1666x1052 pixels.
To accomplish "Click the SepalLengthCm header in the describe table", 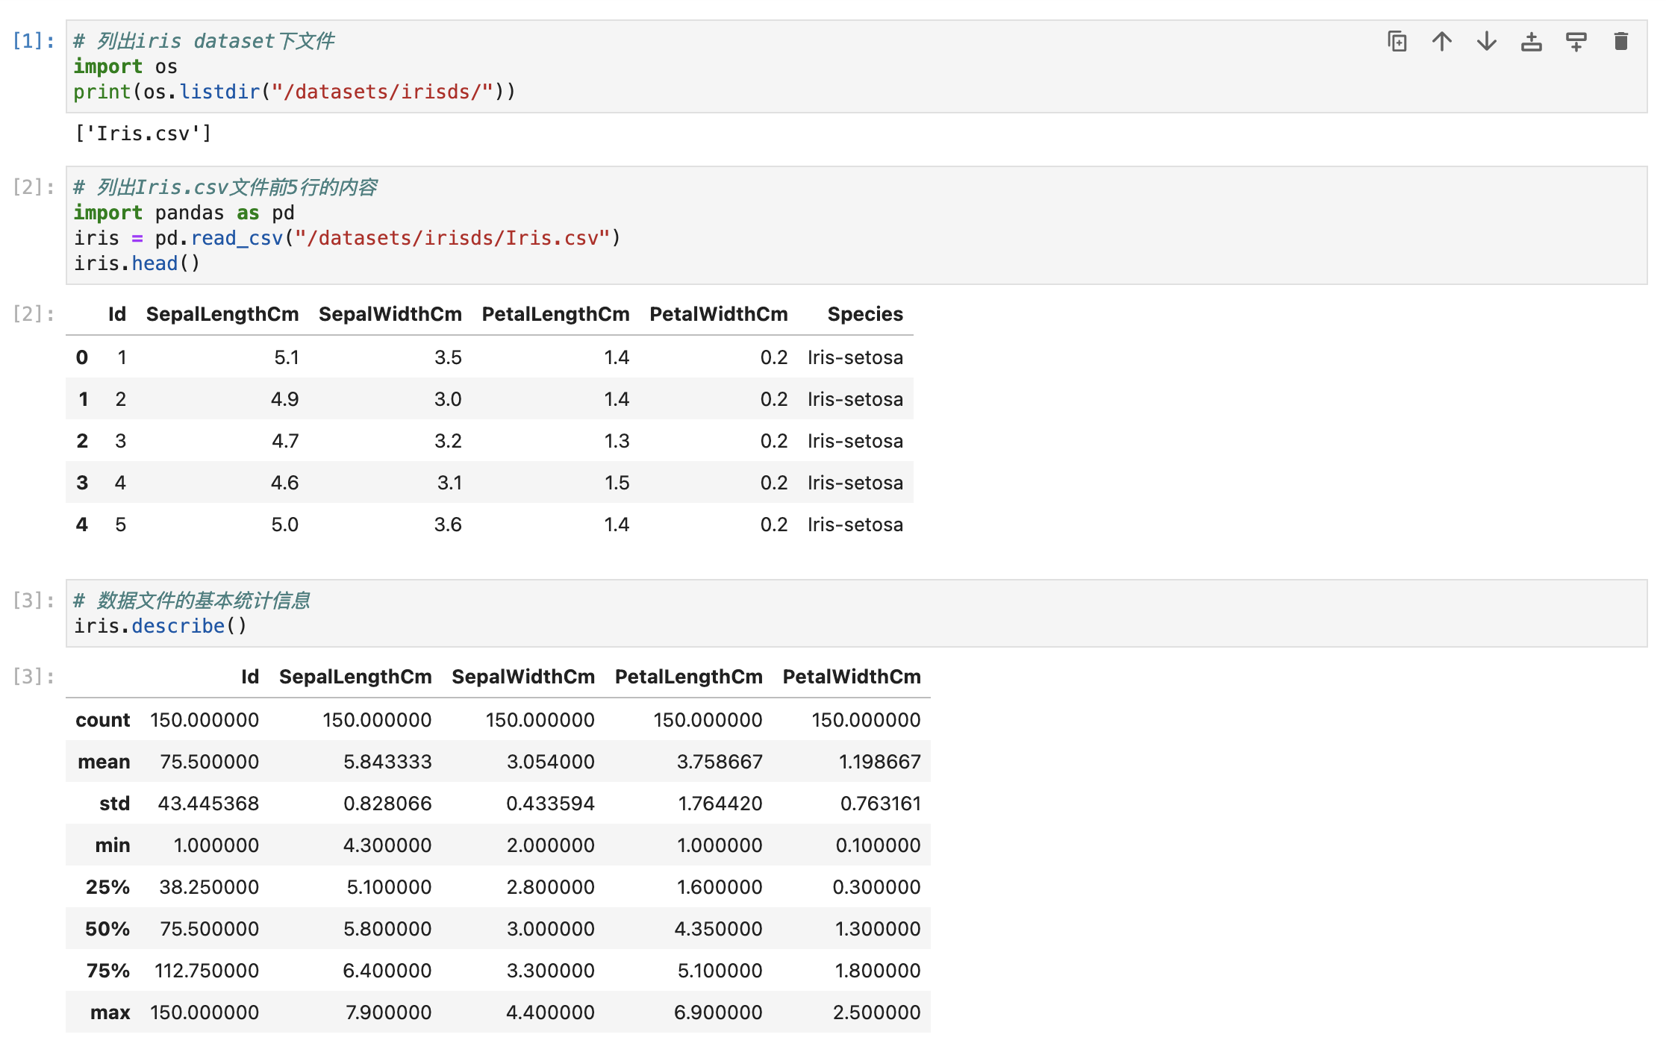I will pyautogui.click(x=355, y=677).
